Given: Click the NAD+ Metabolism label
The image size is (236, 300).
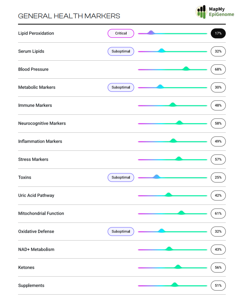Looking at the screenshot, I should pos(36,250).
